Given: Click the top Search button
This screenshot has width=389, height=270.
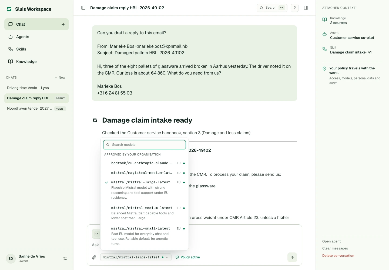Looking at the screenshot, I should tap(272, 8).
